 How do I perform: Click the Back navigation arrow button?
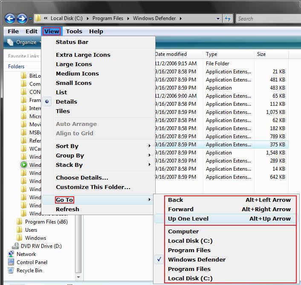click(10, 18)
